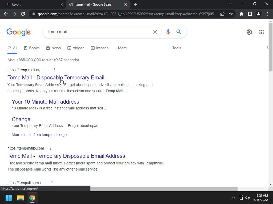
Task: Click the About 385,000,000 results text
Action: tap(43, 60)
